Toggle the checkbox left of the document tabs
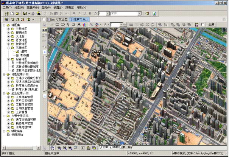The image size is (229, 157). tap(44, 19)
